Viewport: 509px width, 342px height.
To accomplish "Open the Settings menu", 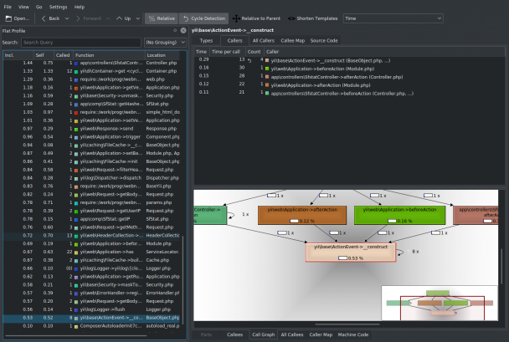I will tap(58, 7).
